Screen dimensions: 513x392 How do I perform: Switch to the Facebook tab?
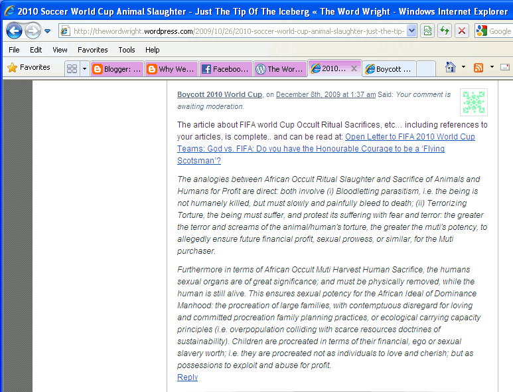(226, 69)
